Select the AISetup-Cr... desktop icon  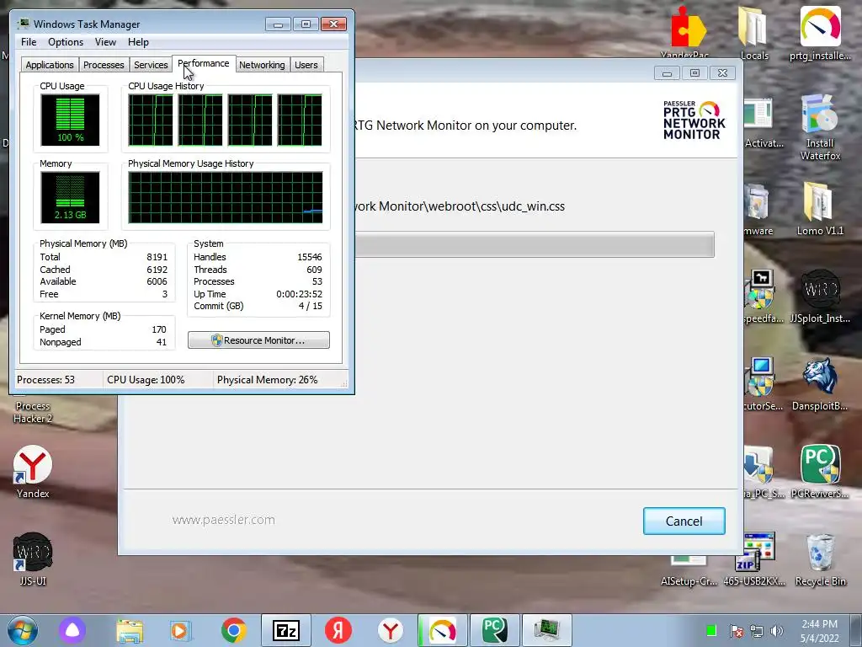point(689,569)
